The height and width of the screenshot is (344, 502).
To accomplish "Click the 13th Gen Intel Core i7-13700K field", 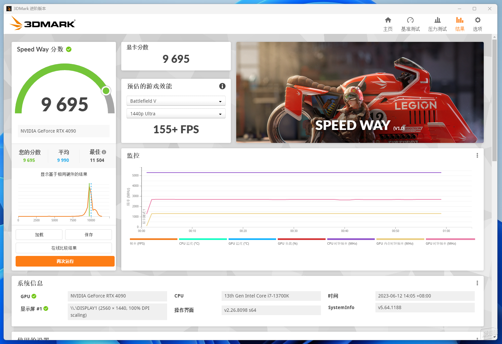I will 271,296.
